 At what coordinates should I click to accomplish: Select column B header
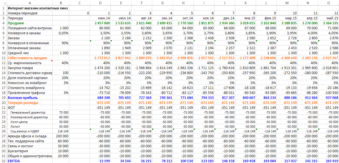(x=61, y=2)
